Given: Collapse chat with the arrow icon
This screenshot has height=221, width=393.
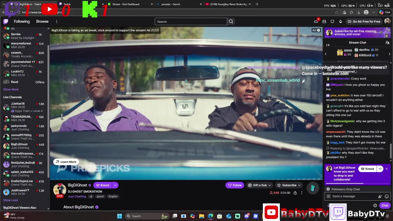Looking at the screenshot, I should pos(328,45).
